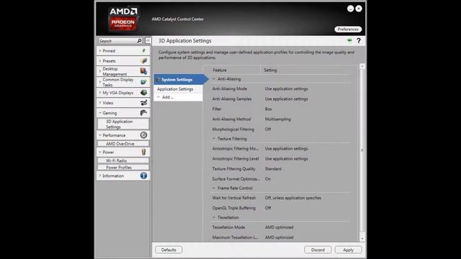Change Maximum Tessellation Level value
The width and height of the screenshot is (461, 259).
pos(279,237)
